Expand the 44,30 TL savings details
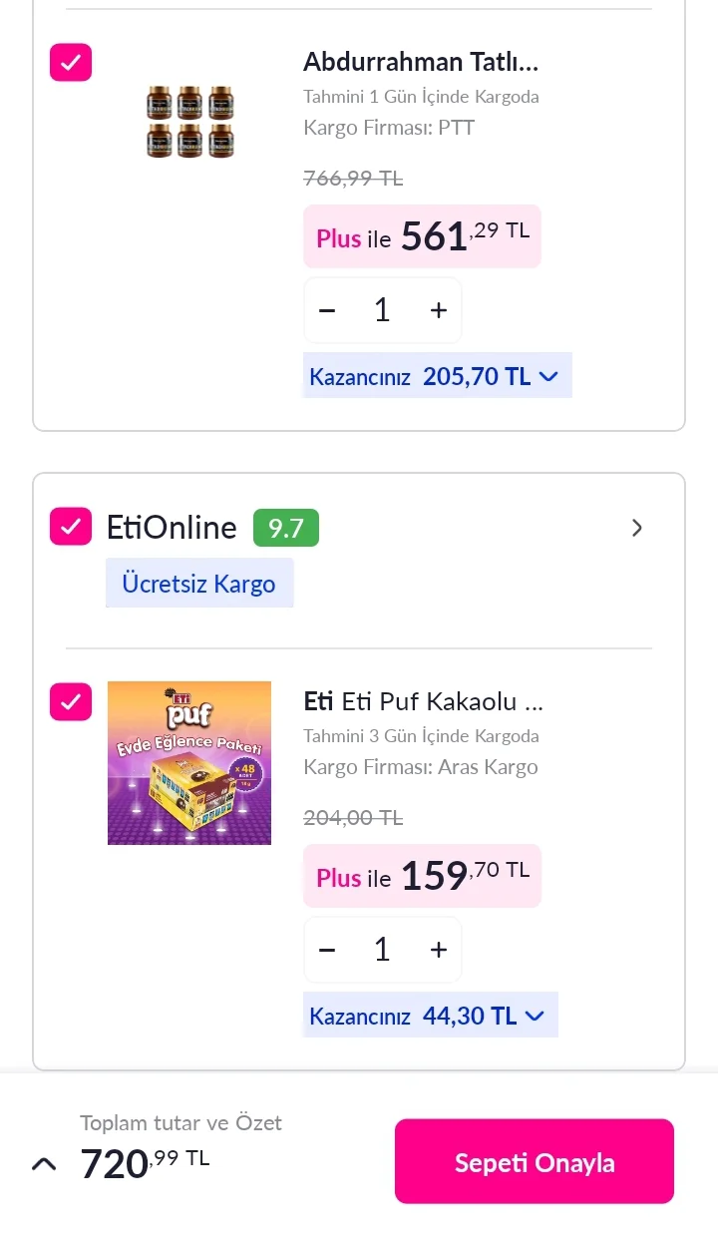Viewport: 718px width, 1242px height. pos(535,1016)
